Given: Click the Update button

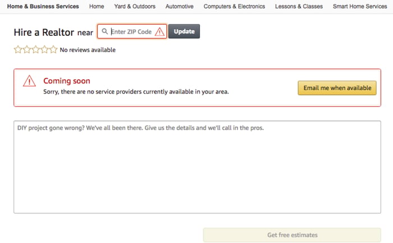Looking at the screenshot, I should [x=184, y=31].
